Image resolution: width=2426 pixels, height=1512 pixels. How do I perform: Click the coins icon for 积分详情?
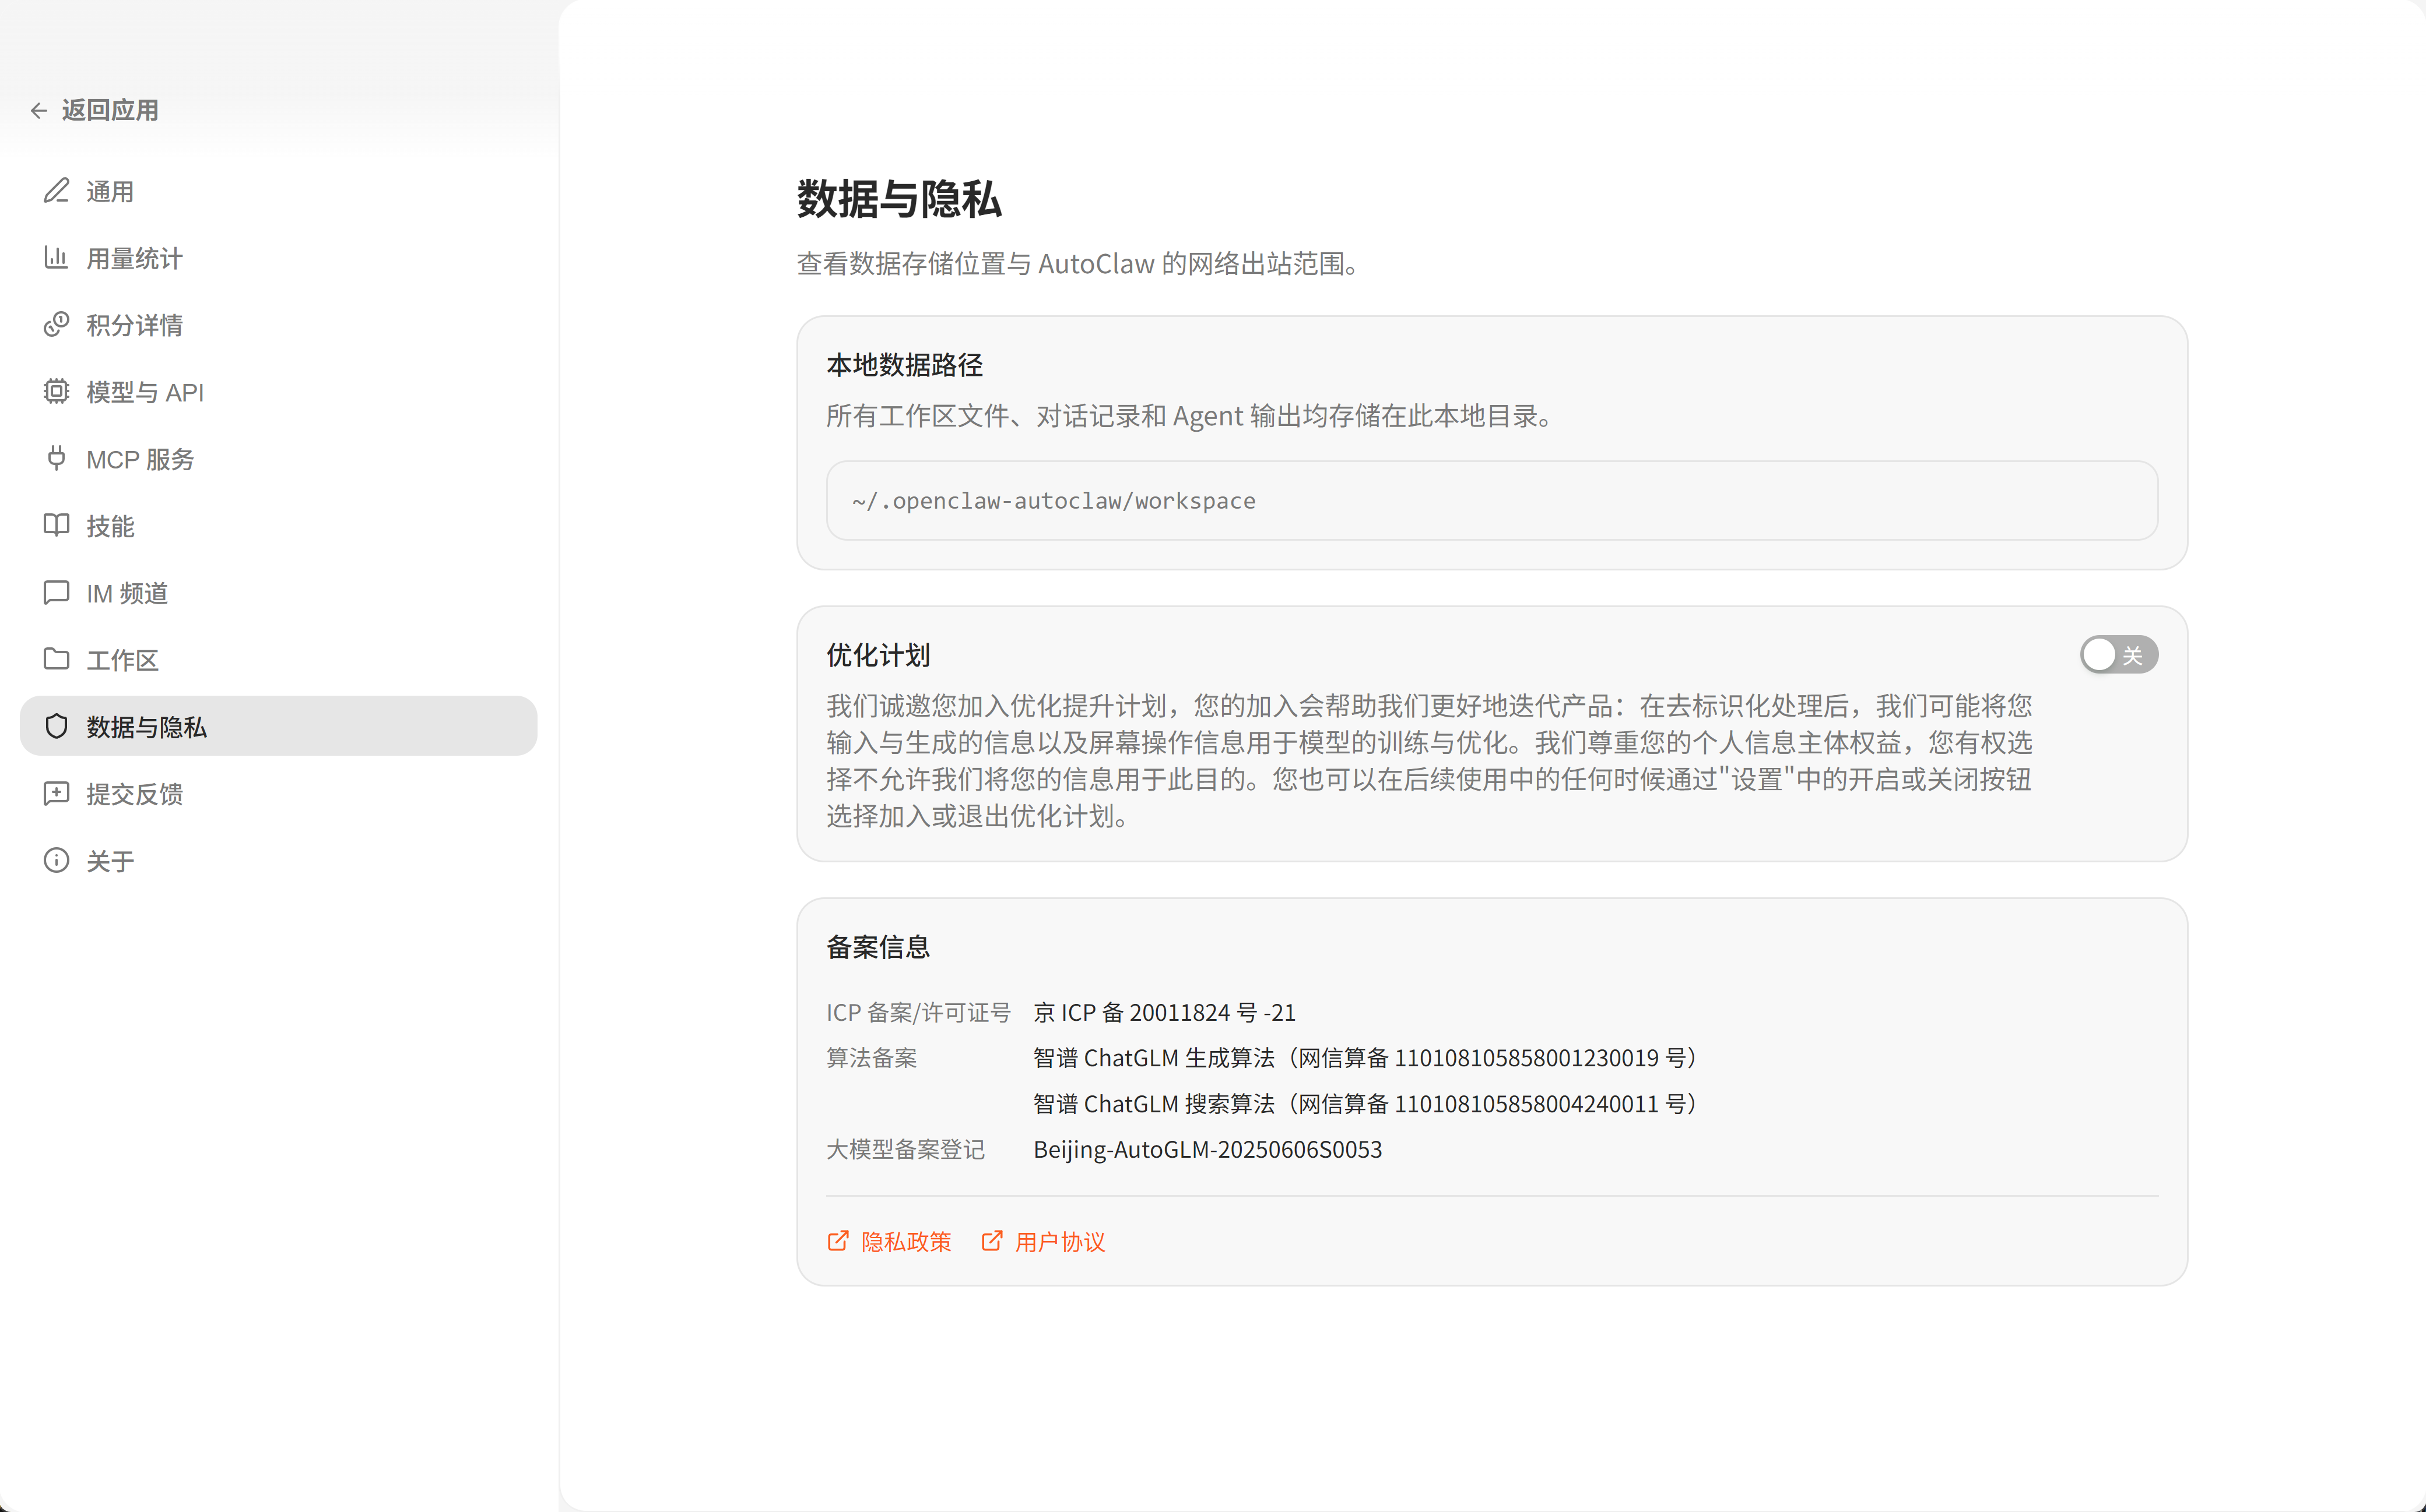click(56, 324)
